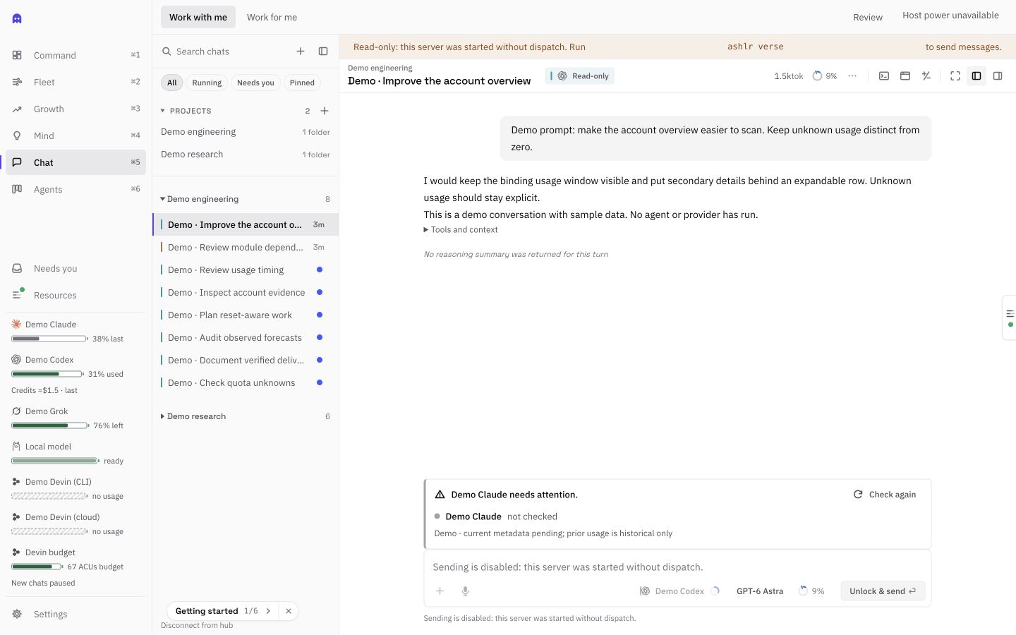Select the Needs you filter chip

coord(255,83)
